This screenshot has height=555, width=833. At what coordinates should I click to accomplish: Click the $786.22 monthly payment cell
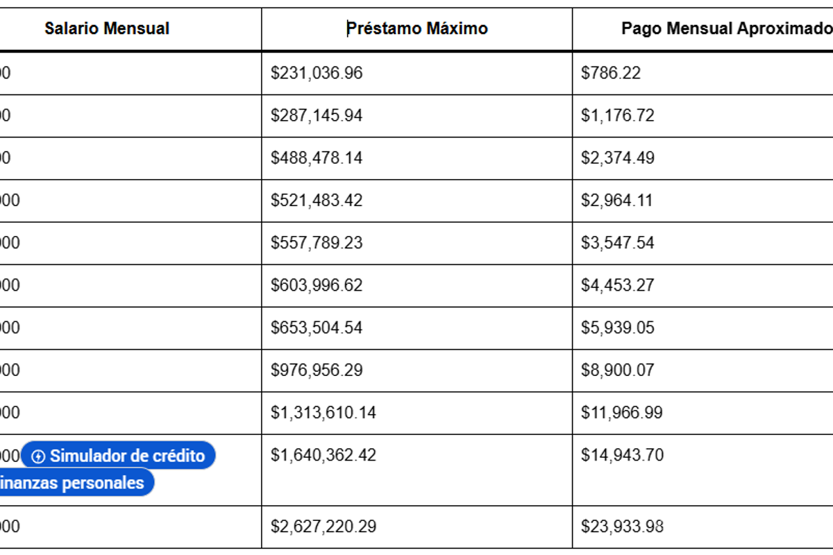pyautogui.click(x=611, y=73)
